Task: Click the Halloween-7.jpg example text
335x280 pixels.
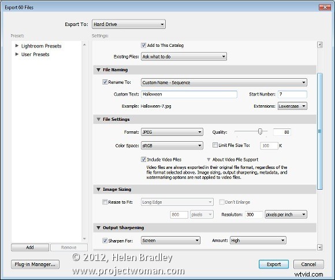Action: click(156, 106)
